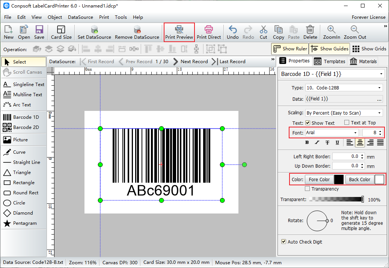Expand DataSource bar overflow chevron
Screen dimensions: 389x268
click(x=273, y=59)
